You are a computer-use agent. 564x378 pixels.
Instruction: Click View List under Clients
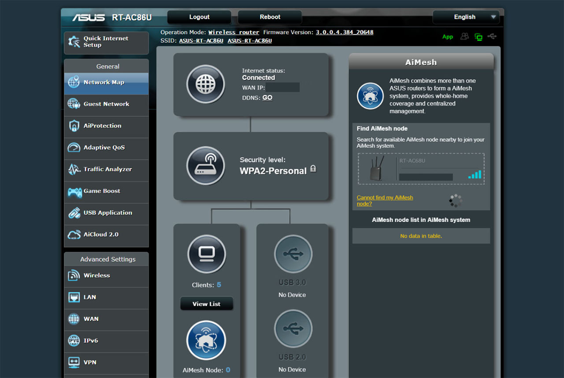pyautogui.click(x=207, y=304)
